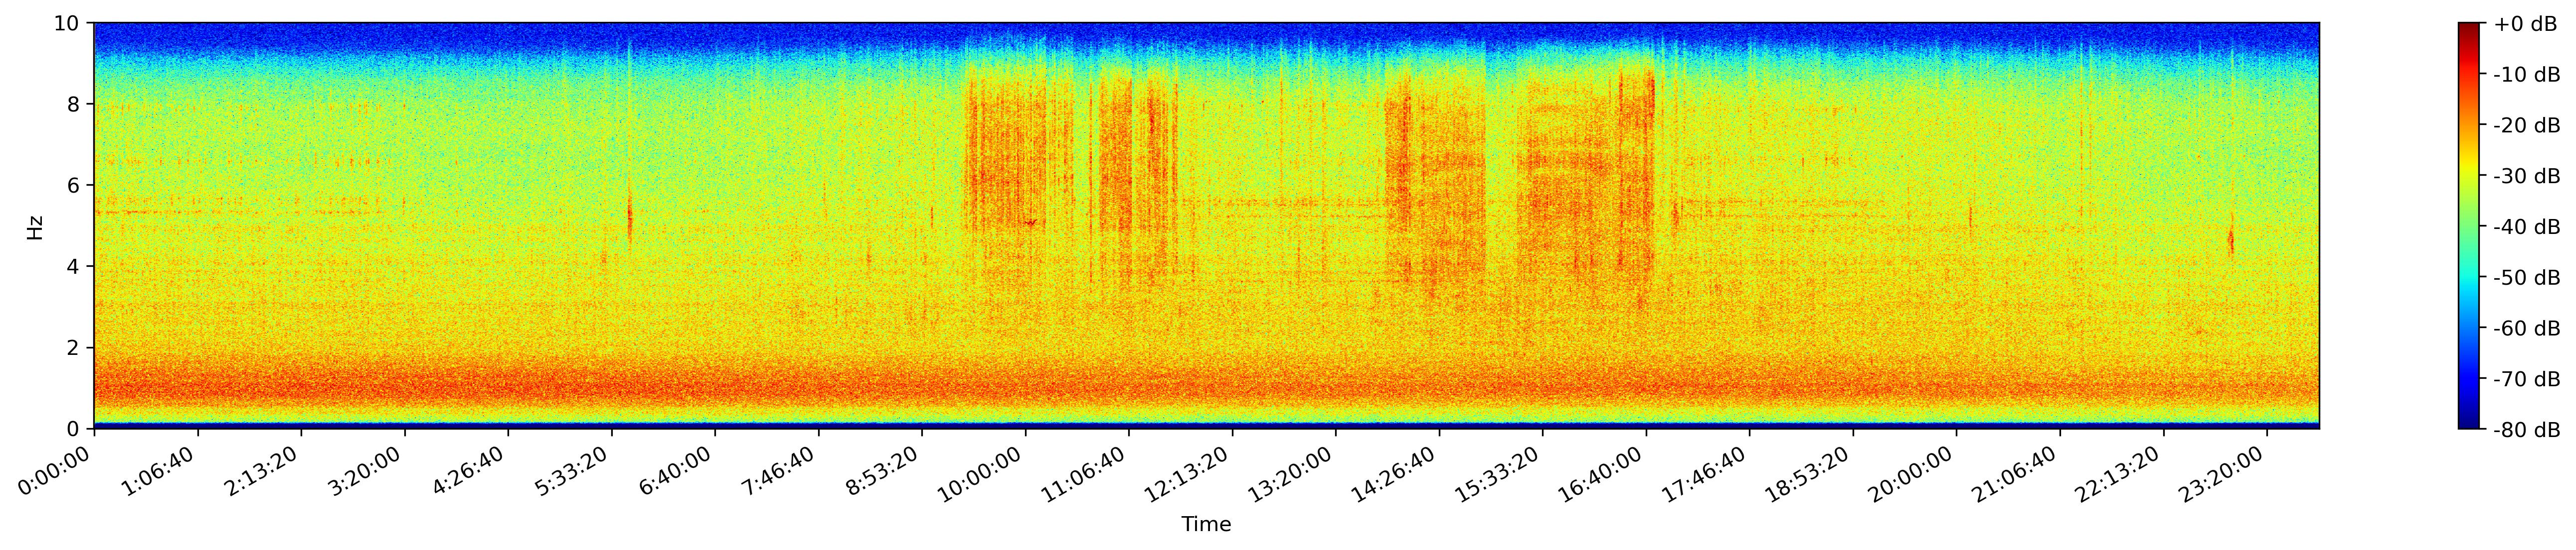Click the -40 dB colorbar label
This screenshot has height=550, width=2576.
[x=2528, y=227]
